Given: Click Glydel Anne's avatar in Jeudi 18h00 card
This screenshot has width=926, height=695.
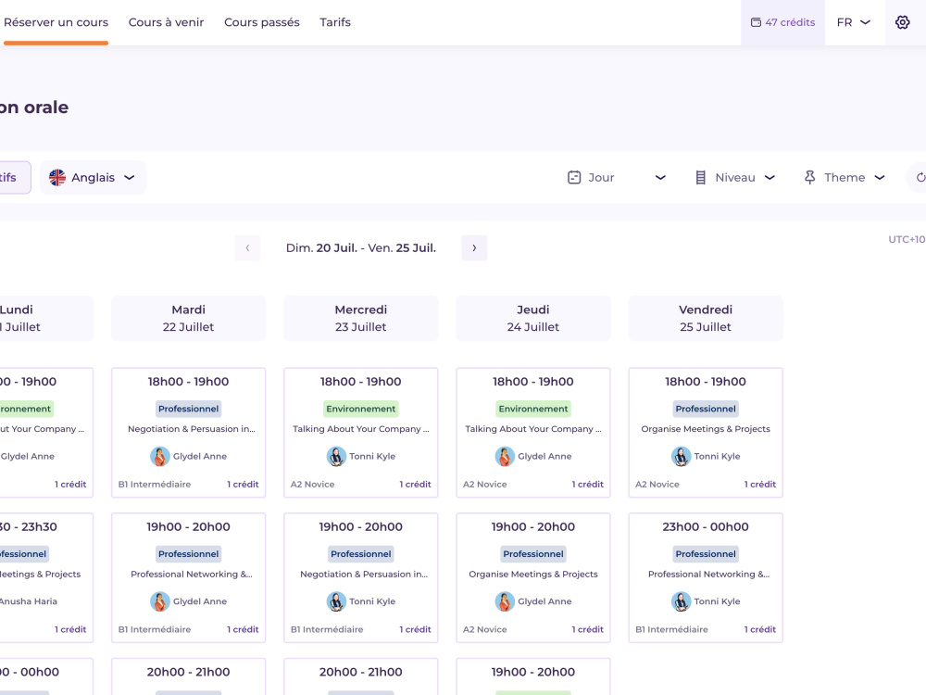Looking at the screenshot, I should 505,456.
